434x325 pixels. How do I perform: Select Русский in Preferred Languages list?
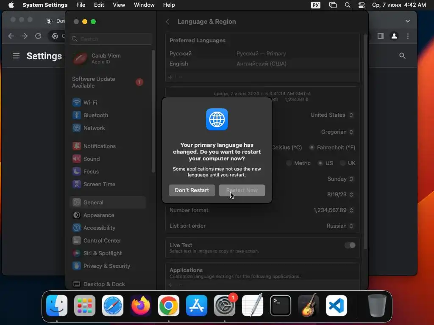[262, 54]
